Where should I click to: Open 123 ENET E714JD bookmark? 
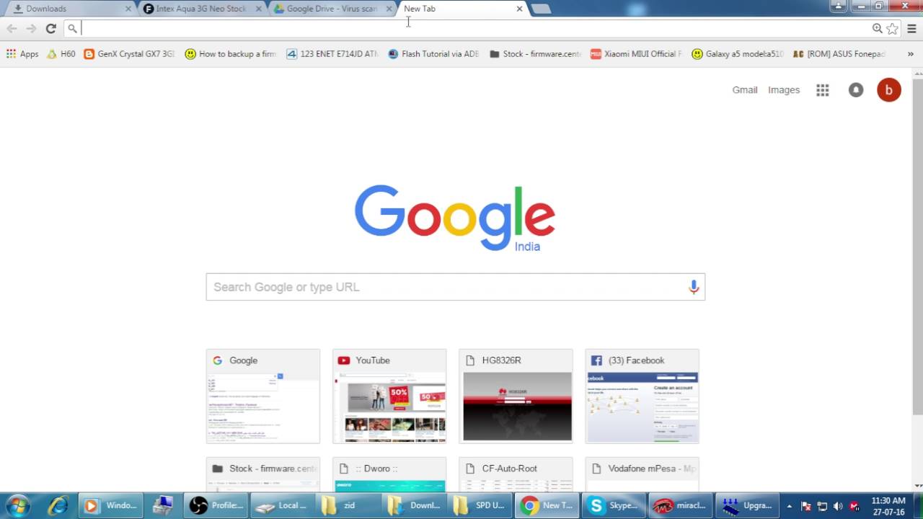click(332, 54)
